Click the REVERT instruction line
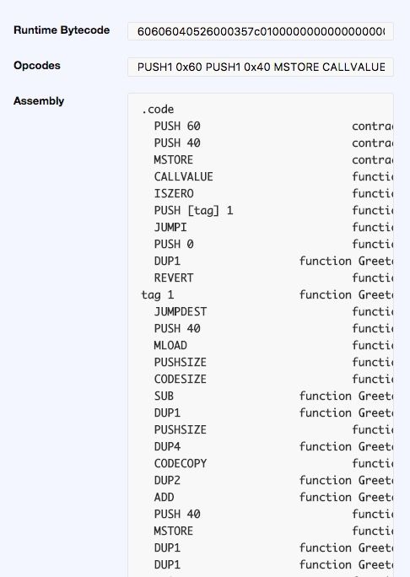 [174, 278]
